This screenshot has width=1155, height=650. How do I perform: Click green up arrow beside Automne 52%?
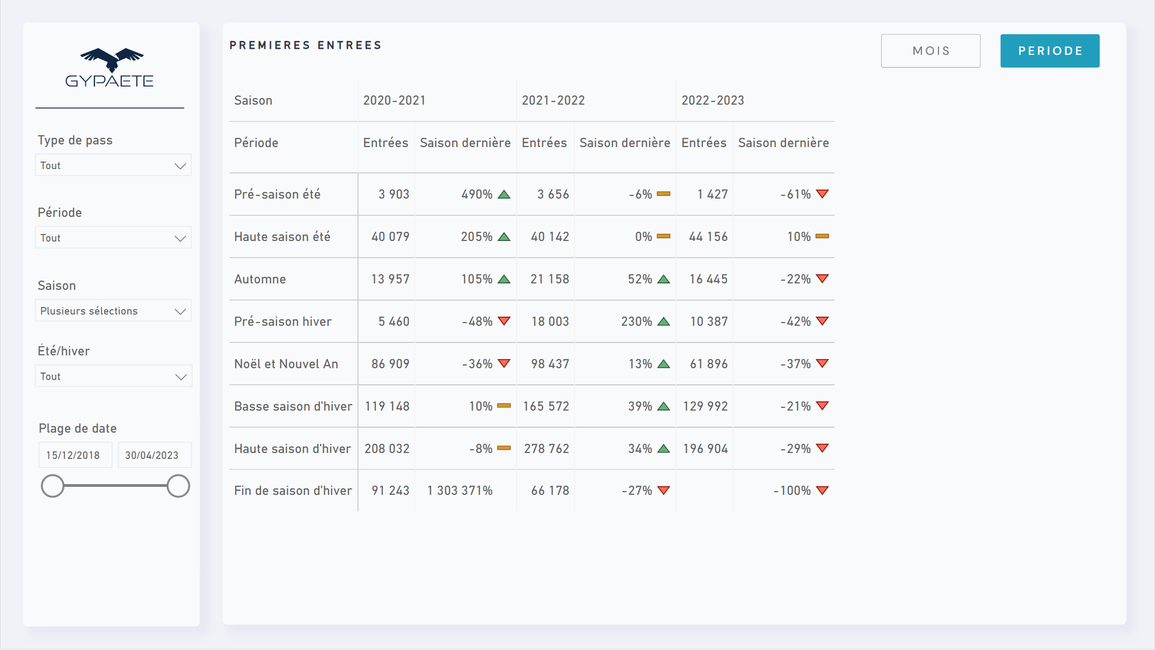coord(664,279)
